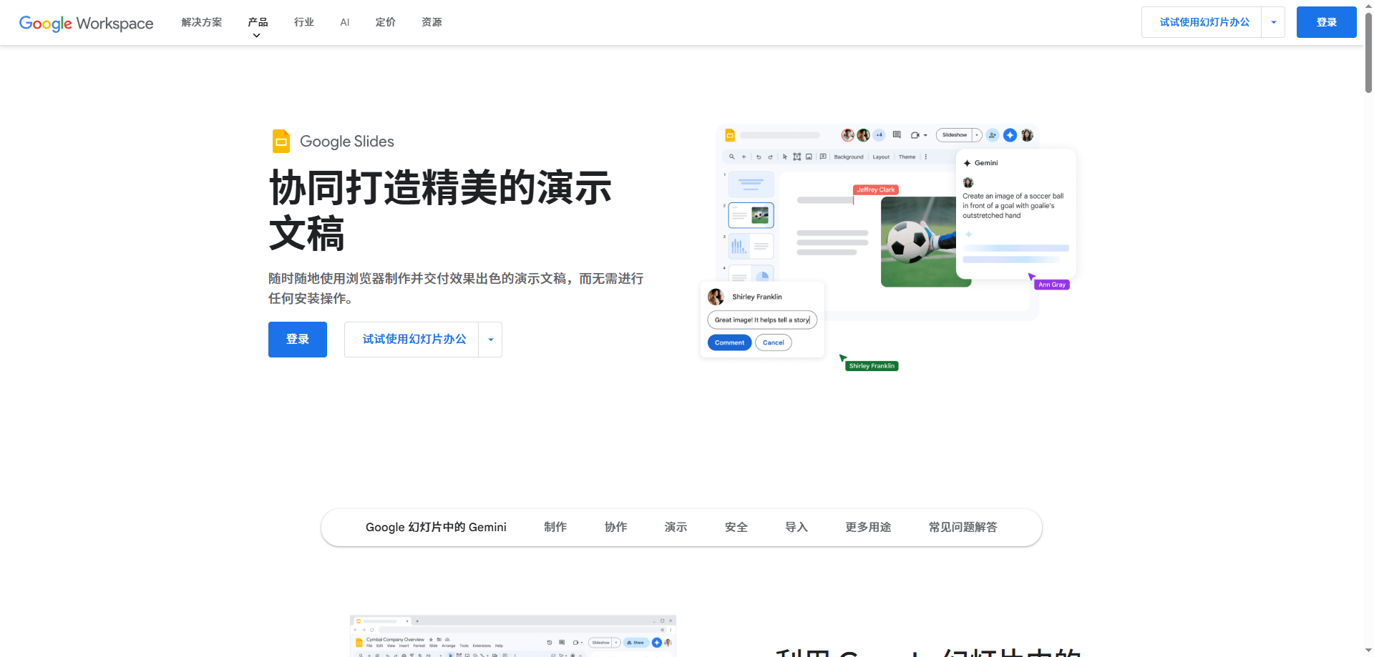Click the yellow Google Slides icon
Image resolution: width=1374 pixels, height=657 pixels.
(x=281, y=141)
